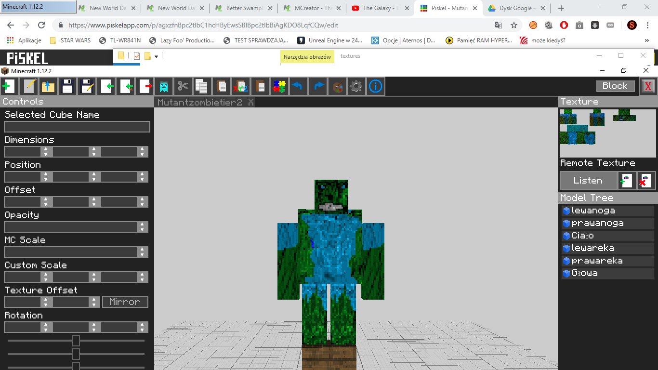Click the new model icon with green plus
Image resolution: width=658 pixels, height=370 pixels.
tap(8, 87)
